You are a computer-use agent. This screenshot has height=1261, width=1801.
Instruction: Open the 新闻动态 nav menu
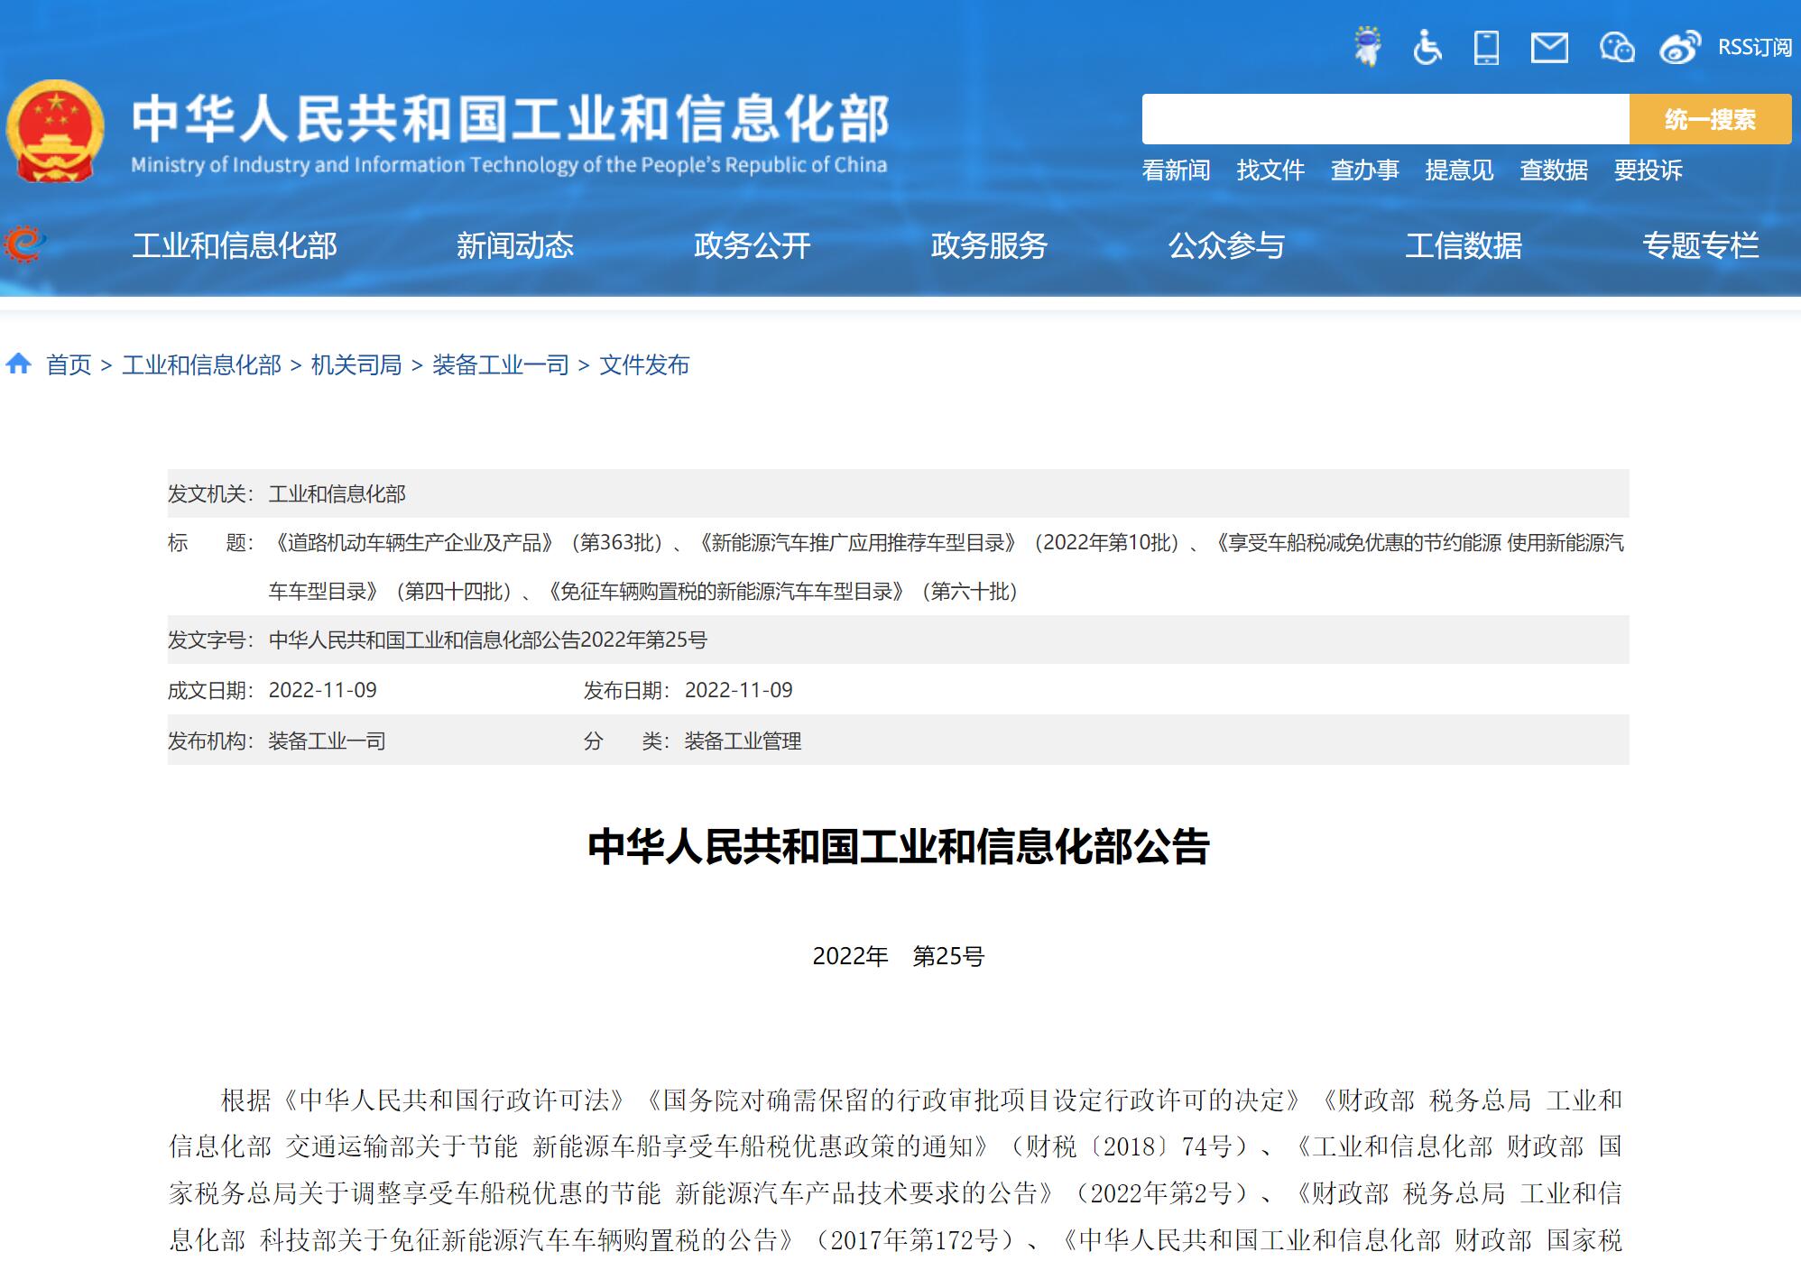pyautogui.click(x=515, y=245)
